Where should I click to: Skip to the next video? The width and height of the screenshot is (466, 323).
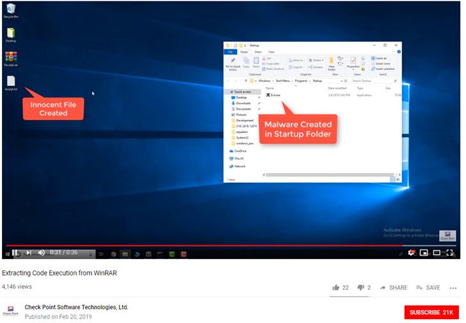point(29,253)
